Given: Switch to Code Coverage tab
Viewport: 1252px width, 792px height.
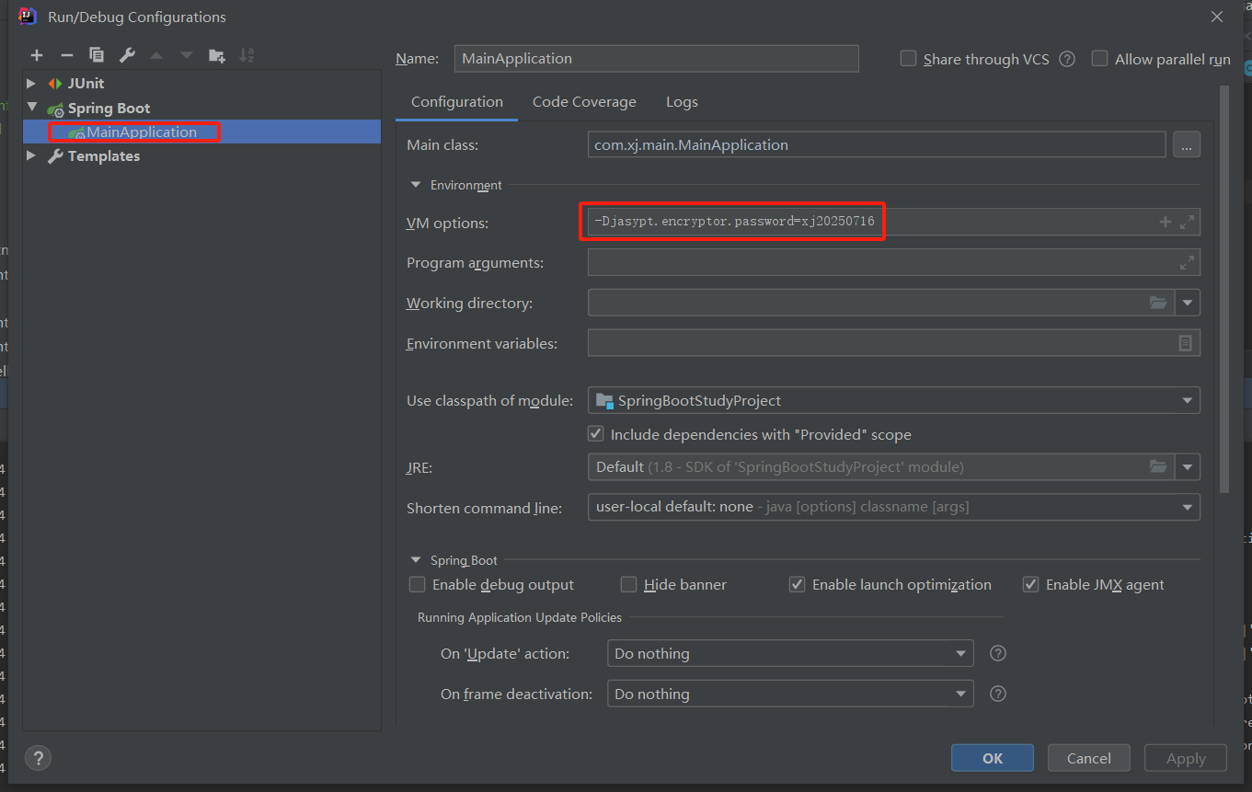Looking at the screenshot, I should 584,102.
